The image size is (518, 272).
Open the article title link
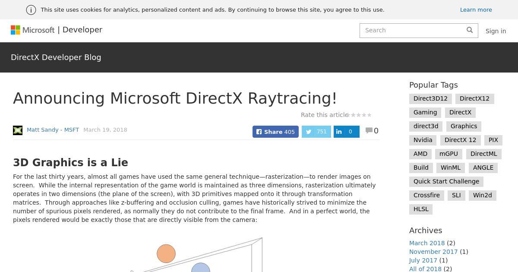(x=175, y=98)
